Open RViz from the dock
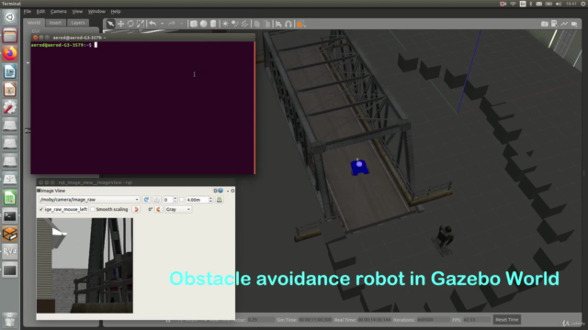 (x=10, y=252)
